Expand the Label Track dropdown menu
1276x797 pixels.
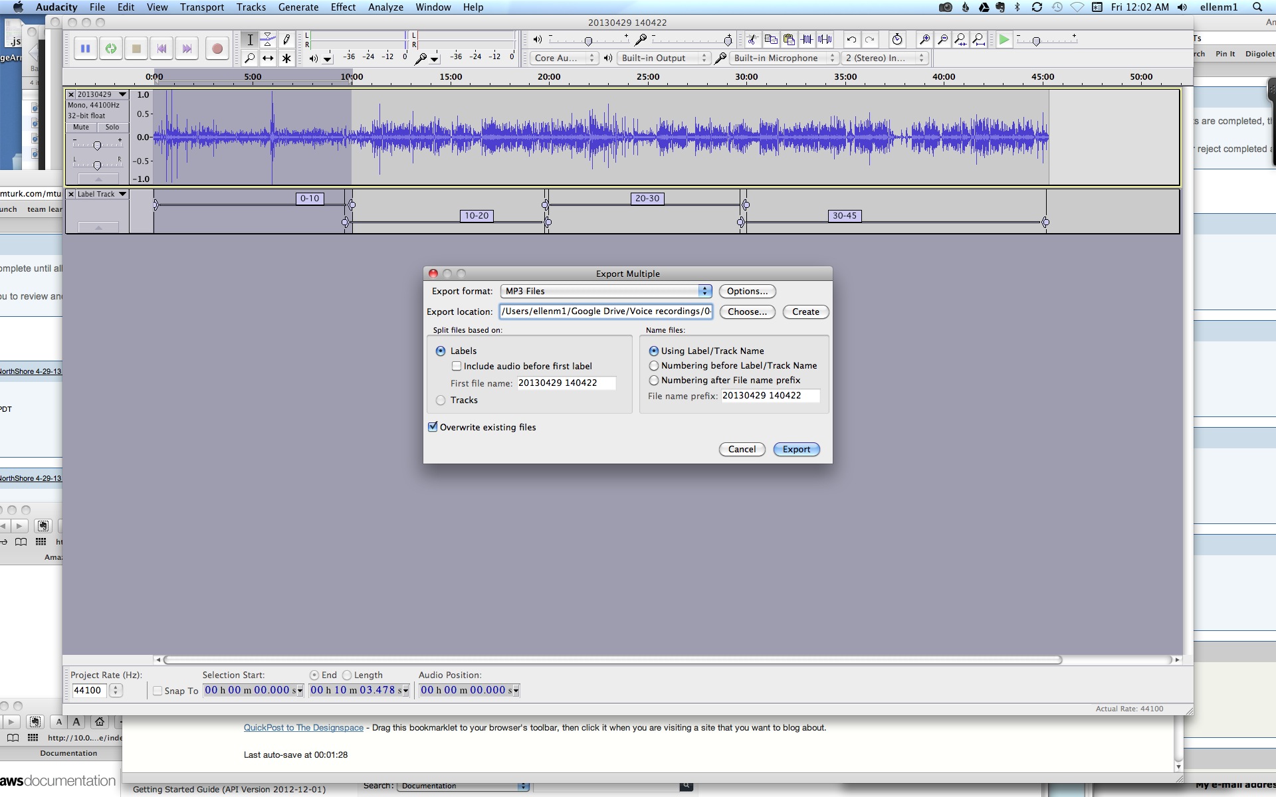tap(122, 194)
